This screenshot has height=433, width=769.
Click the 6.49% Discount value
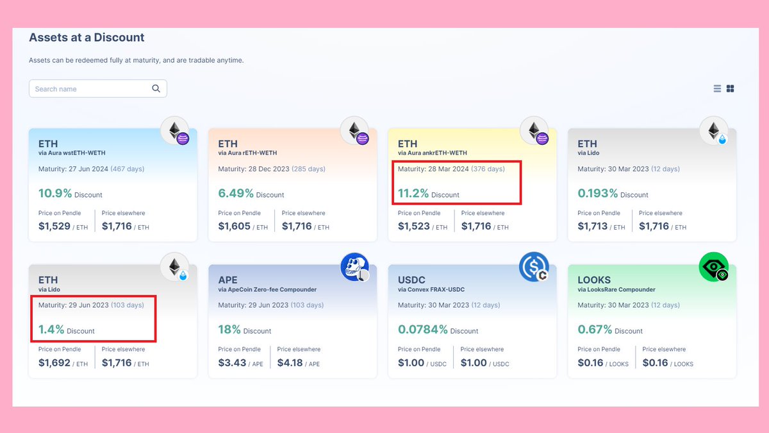(251, 194)
